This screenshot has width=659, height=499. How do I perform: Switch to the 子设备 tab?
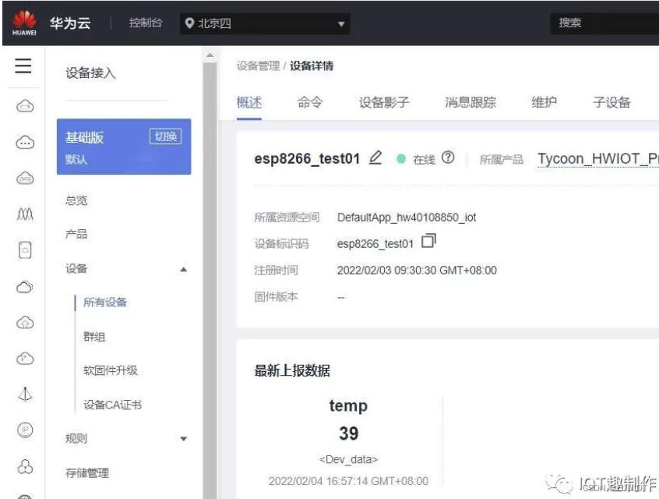pyautogui.click(x=611, y=102)
